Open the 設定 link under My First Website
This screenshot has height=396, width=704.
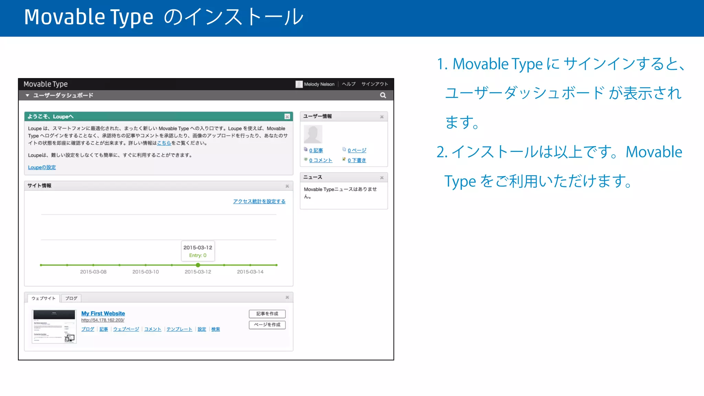(x=202, y=329)
